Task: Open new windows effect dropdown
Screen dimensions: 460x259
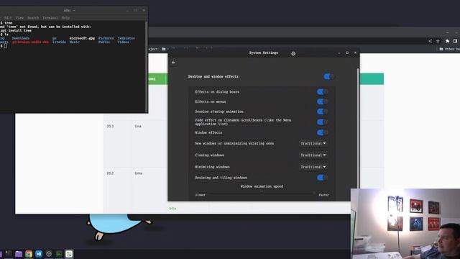Action: [x=313, y=143]
